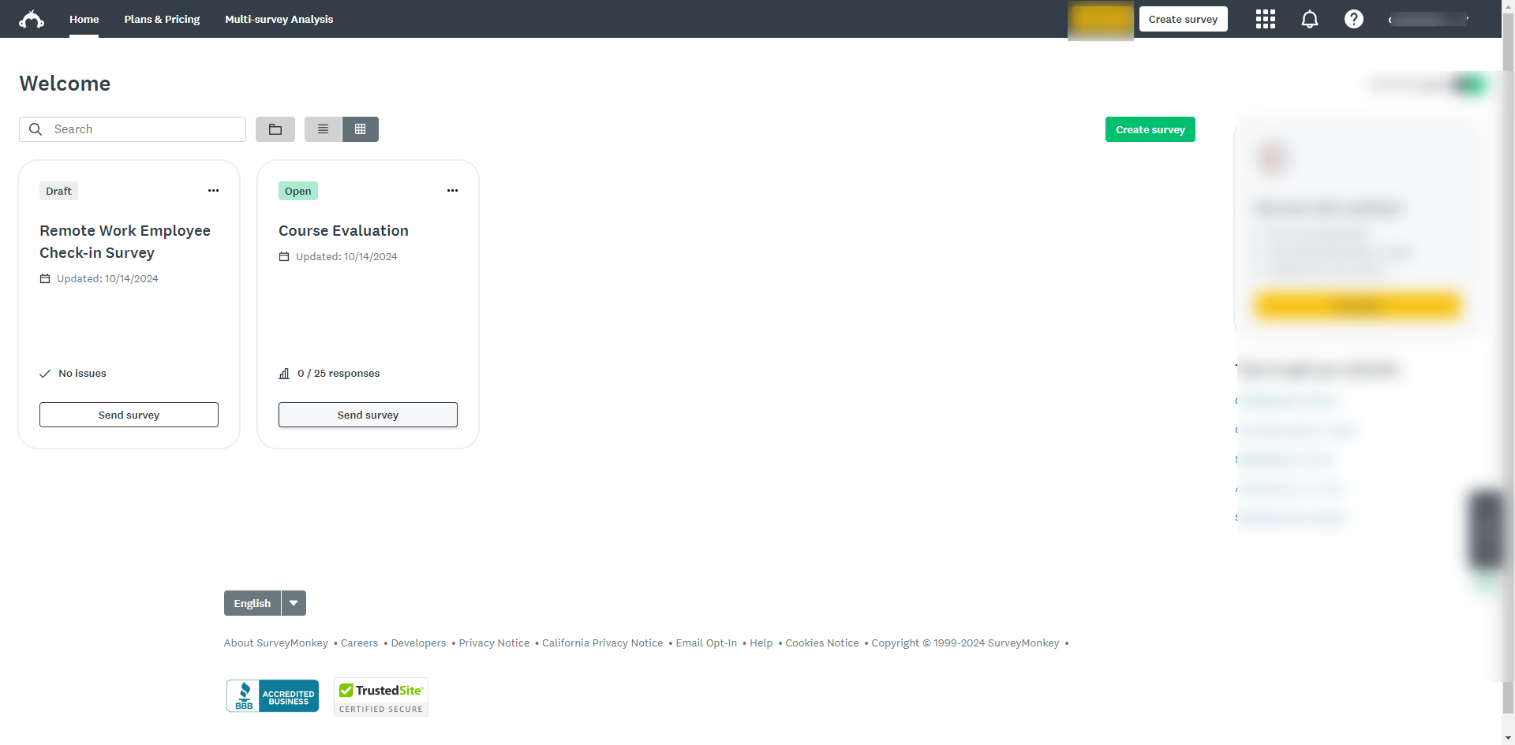Click Send survey for Course Evaluation

point(368,414)
